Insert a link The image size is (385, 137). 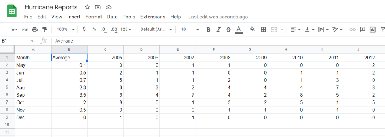pyautogui.click(x=353, y=29)
